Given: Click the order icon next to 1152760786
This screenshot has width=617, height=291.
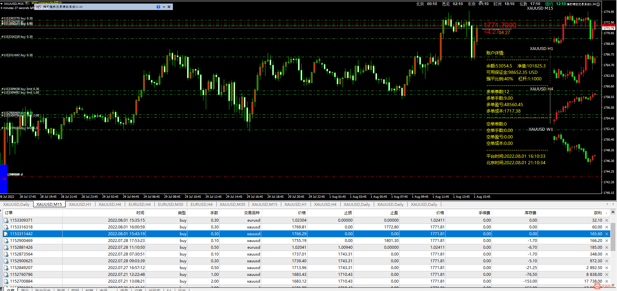Looking at the screenshot, I should tap(6, 275).
